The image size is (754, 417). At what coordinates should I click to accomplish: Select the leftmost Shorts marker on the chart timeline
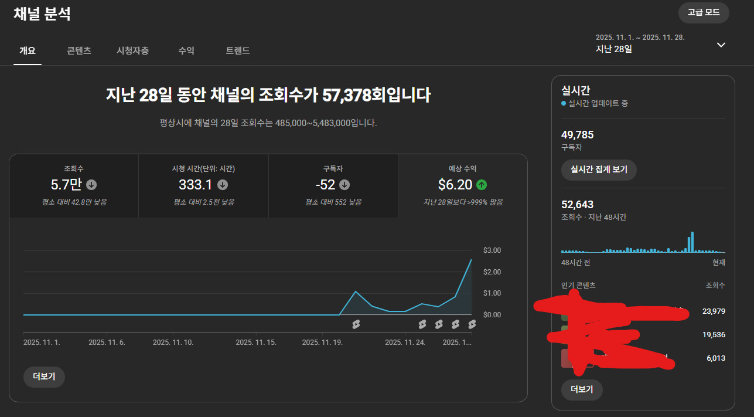pos(356,324)
